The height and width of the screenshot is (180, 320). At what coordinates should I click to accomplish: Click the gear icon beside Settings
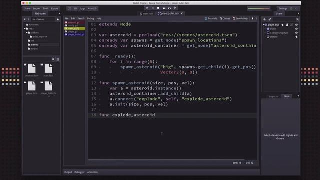pyautogui.click(x=291, y=8)
